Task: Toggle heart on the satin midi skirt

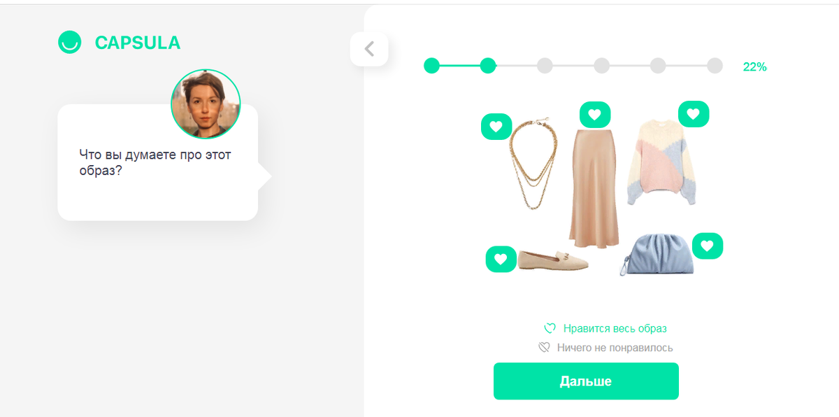Action: (x=595, y=114)
